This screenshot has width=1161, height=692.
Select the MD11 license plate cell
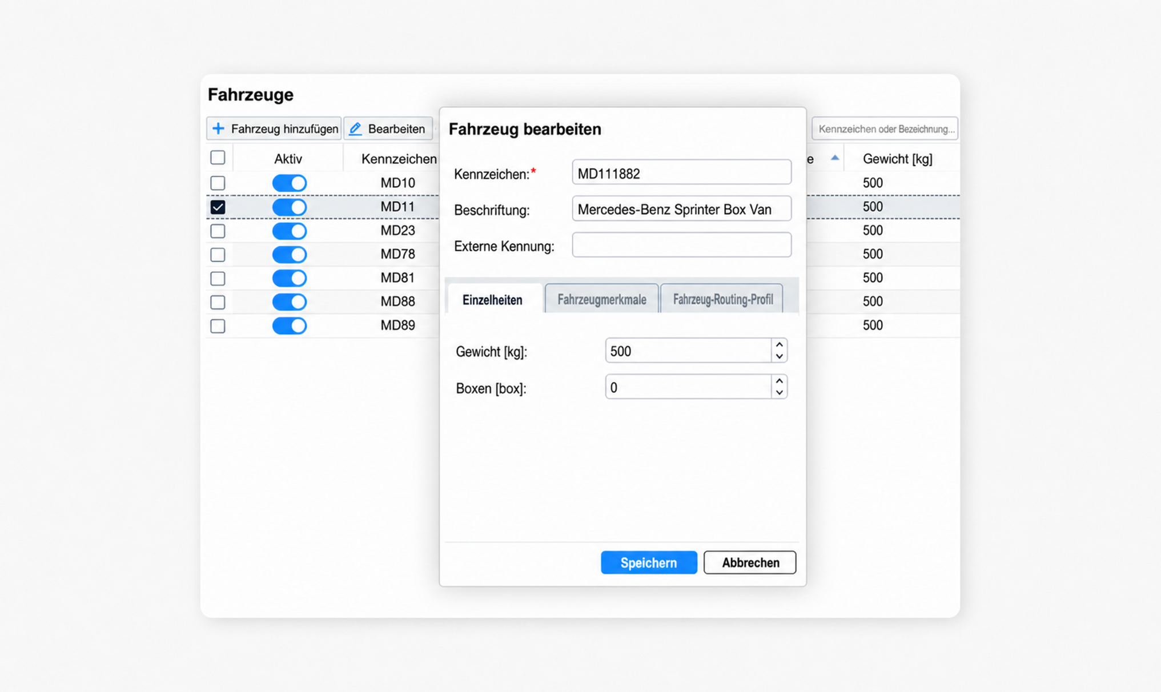[x=397, y=207]
